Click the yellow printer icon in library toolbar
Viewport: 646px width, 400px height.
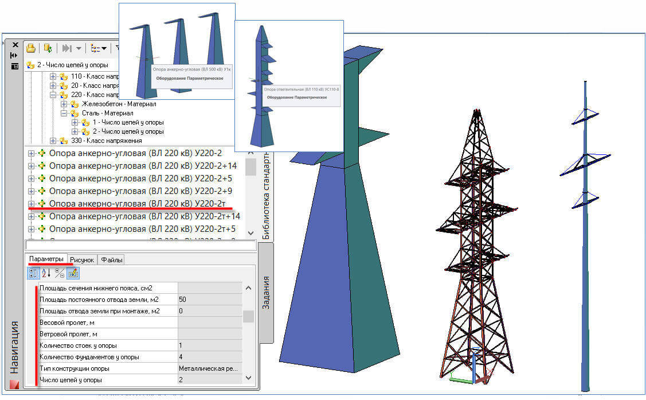pyautogui.click(x=31, y=48)
